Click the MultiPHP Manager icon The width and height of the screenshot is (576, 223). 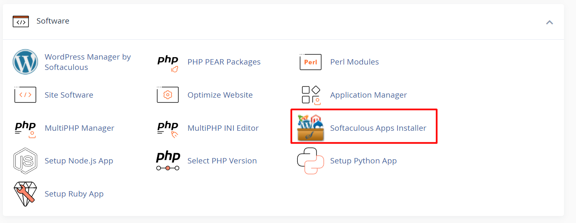coord(25,129)
